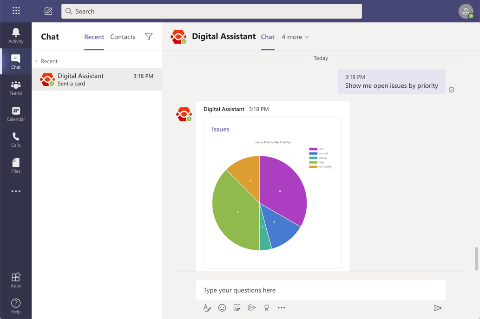Select the Chat tab in conversation header

point(268,37)
